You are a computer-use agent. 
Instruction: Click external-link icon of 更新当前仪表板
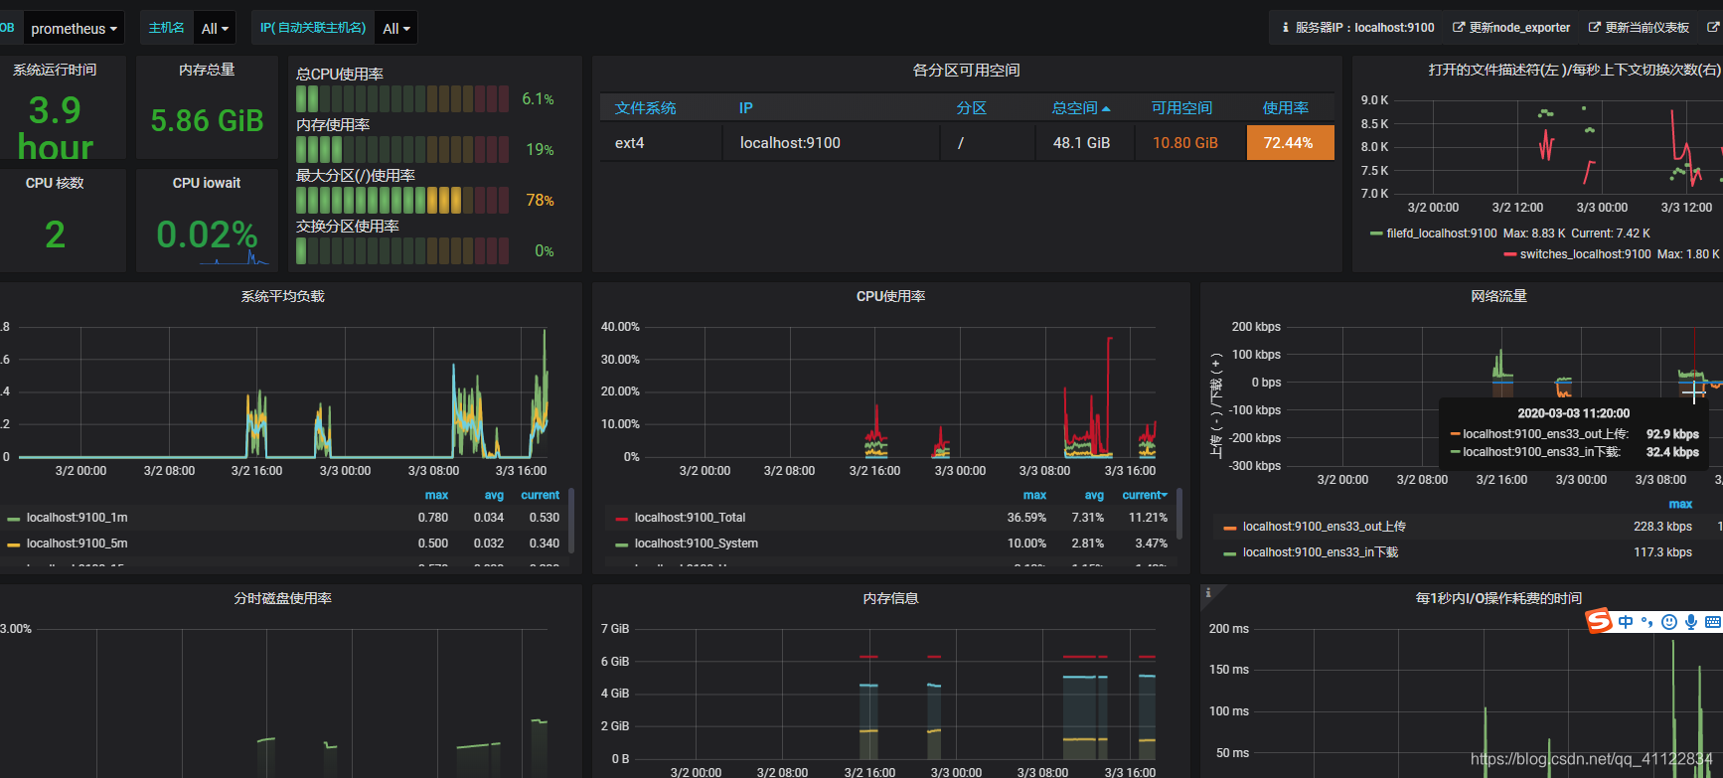click(x=1595, y=28)
